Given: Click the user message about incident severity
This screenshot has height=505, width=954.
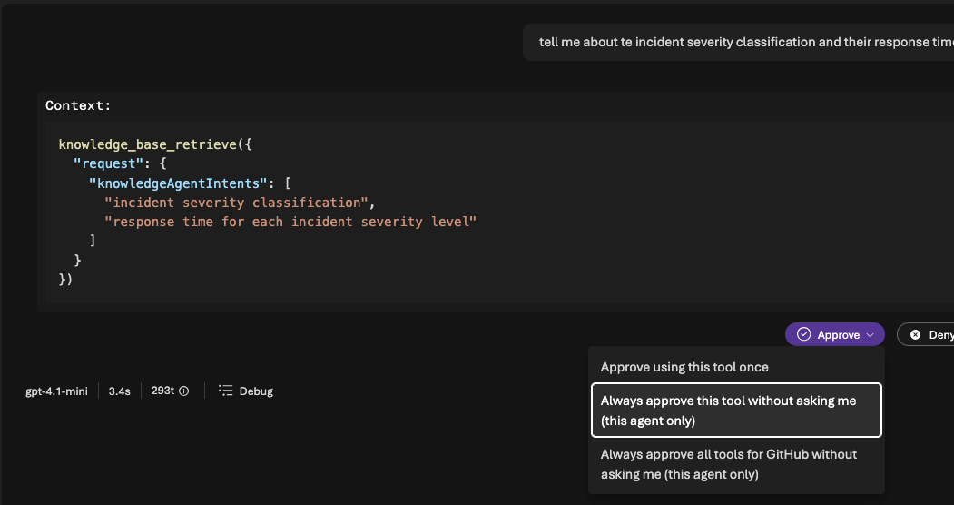Looking at the screenshot, I should pyautogui.click(x=744, y=43).
